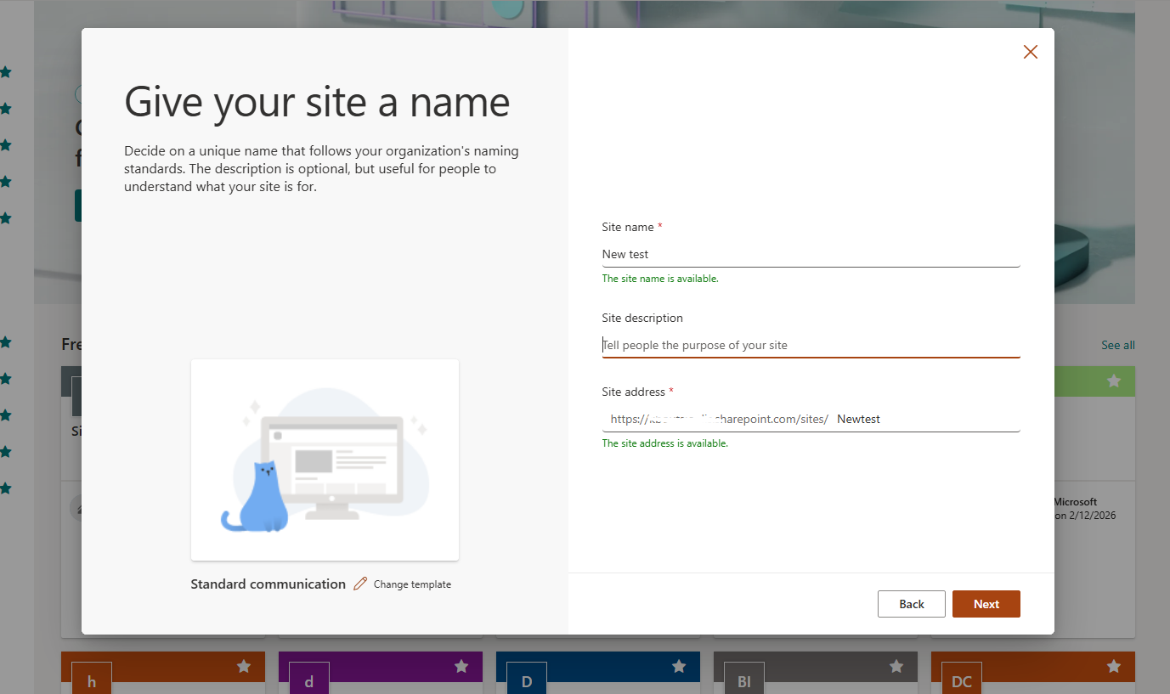Toggle the favorite star on the purple d tile

(461, 667)
